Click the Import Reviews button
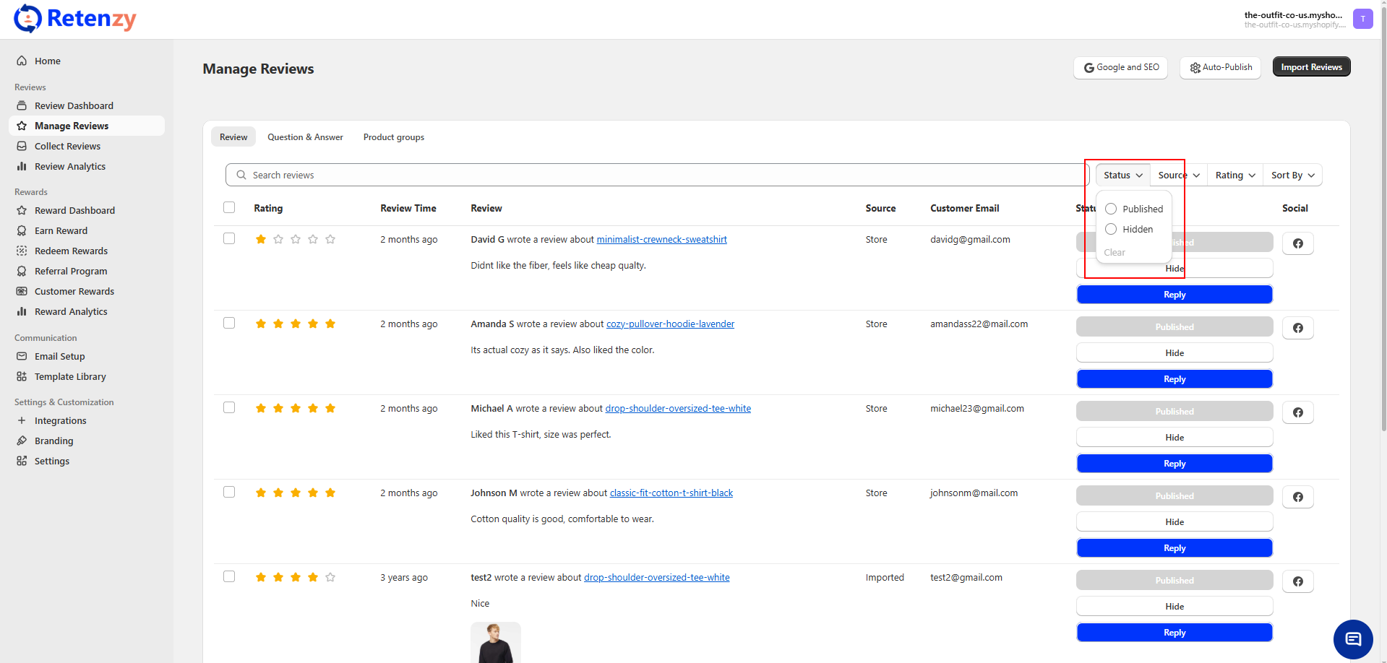The height and width of the screenshot is (663, 1387). tap(1310, 67)
